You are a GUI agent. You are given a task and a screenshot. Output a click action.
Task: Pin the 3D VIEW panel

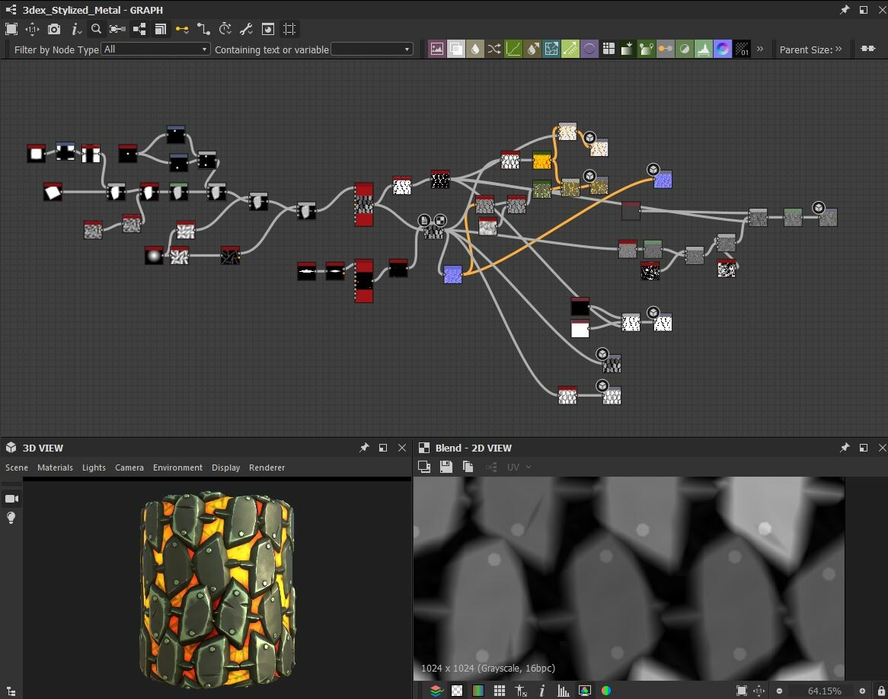[365, 448]
